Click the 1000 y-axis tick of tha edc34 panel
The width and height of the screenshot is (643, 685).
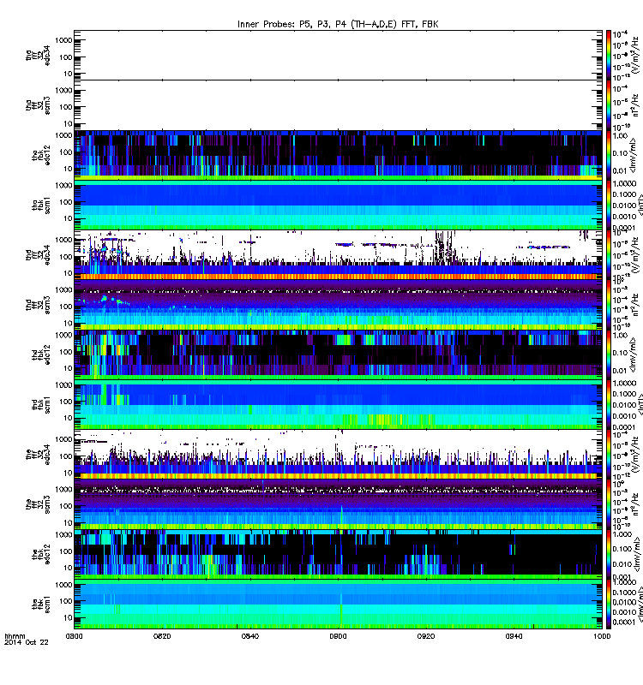[63, 40]
